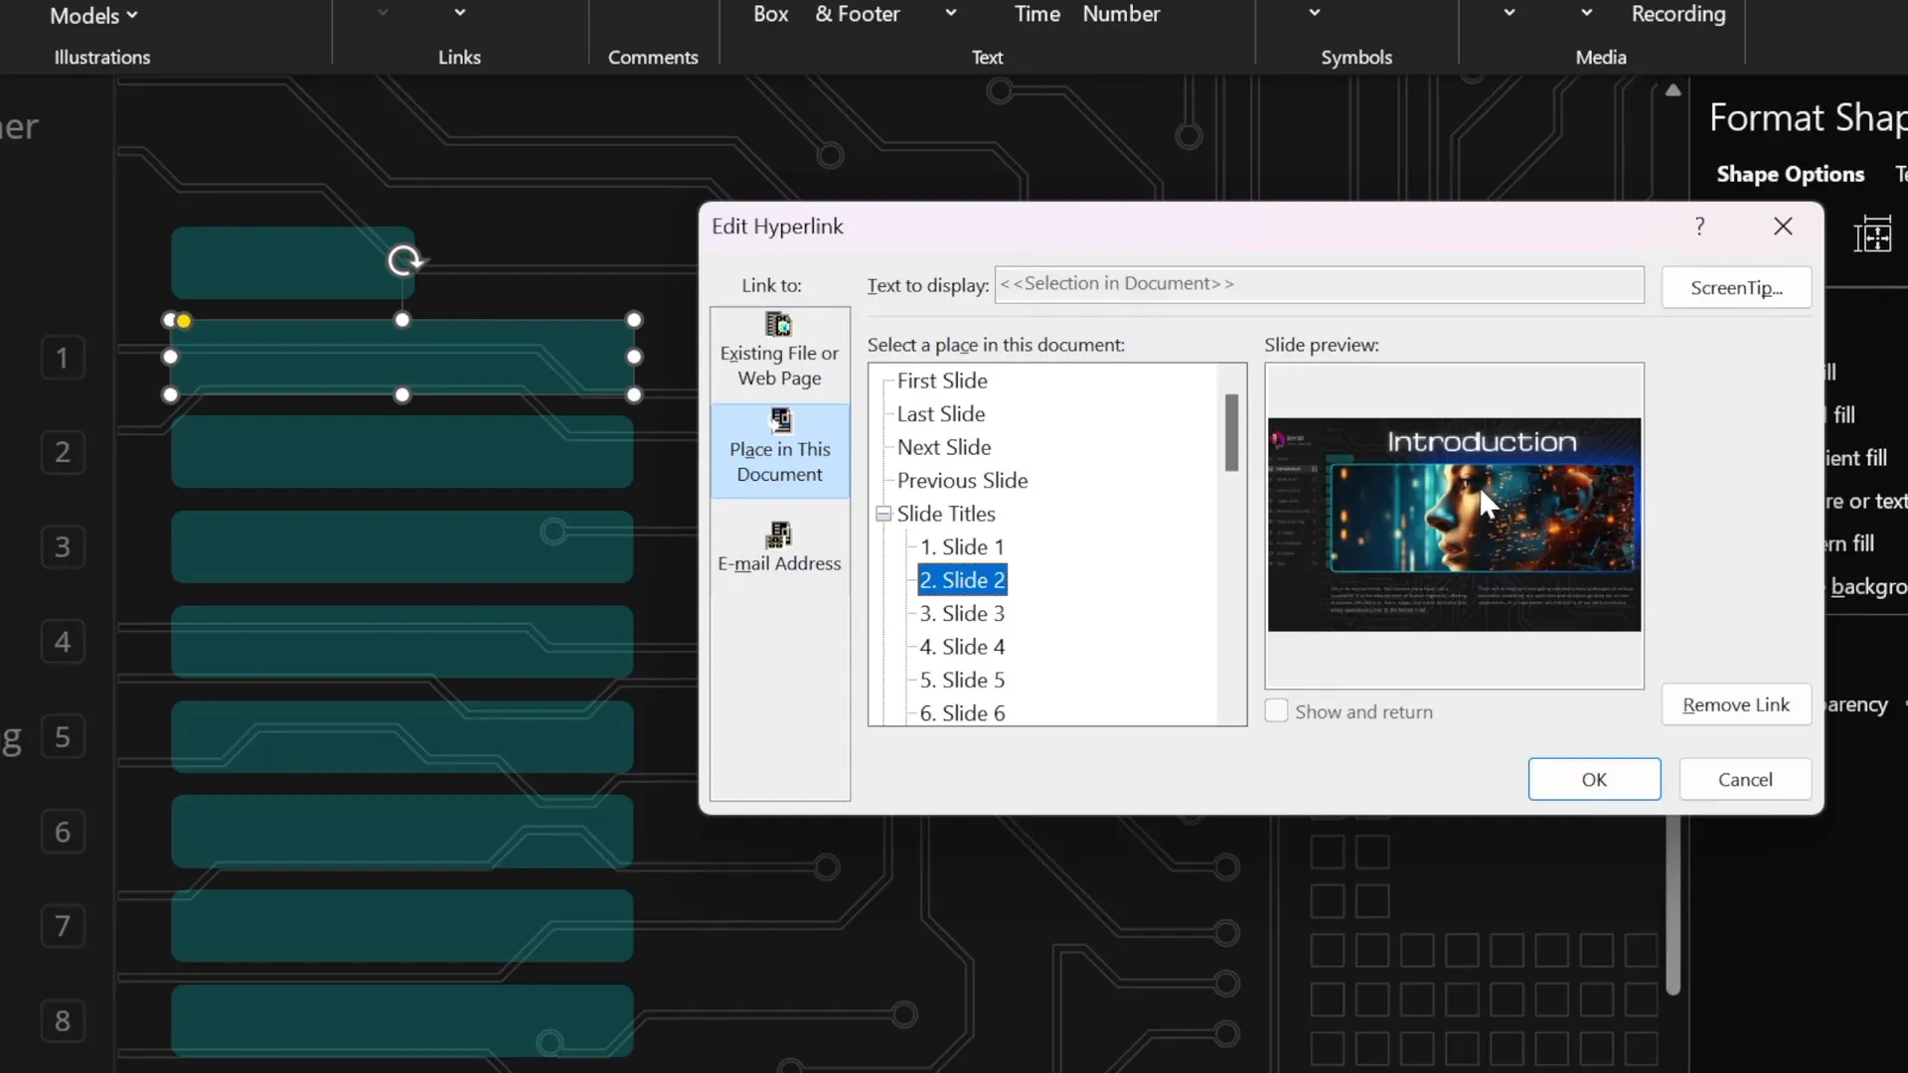The height and width of the screenshot is (1073, 1908).
Task: Open first dropdown arrow in Media group
Action: (1510, 13)
